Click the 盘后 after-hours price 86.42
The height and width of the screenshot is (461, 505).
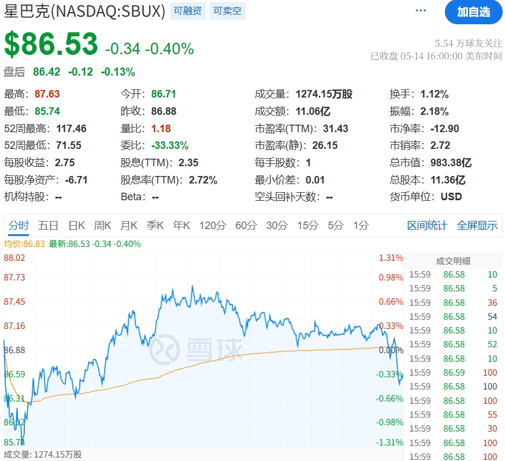46,72
